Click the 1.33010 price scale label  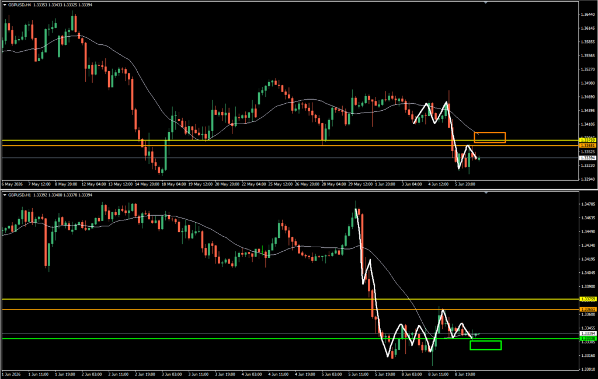coord(587,369)
